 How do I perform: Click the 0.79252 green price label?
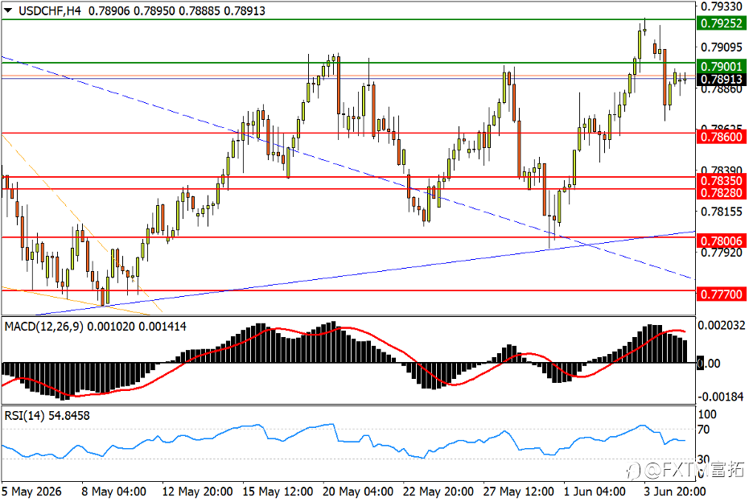[x=722, y=23]
